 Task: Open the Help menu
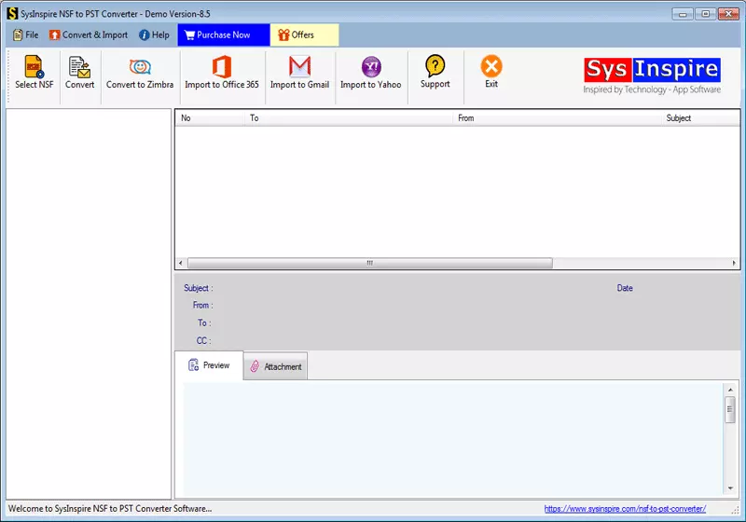point(154,34)
